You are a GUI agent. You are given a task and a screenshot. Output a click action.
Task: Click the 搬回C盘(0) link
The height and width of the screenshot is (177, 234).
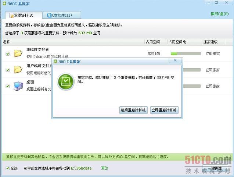pos(220,14)
